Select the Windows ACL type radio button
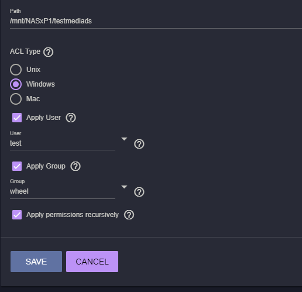 coord(16,84)
